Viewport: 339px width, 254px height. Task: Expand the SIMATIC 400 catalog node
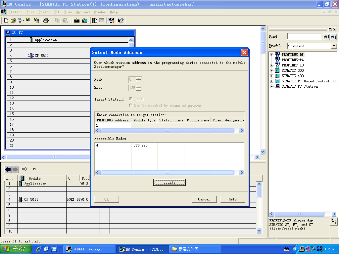tap(271, 76)
